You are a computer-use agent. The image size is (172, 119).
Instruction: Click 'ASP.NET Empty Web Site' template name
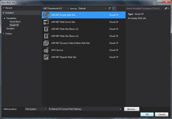click(63, 15)
